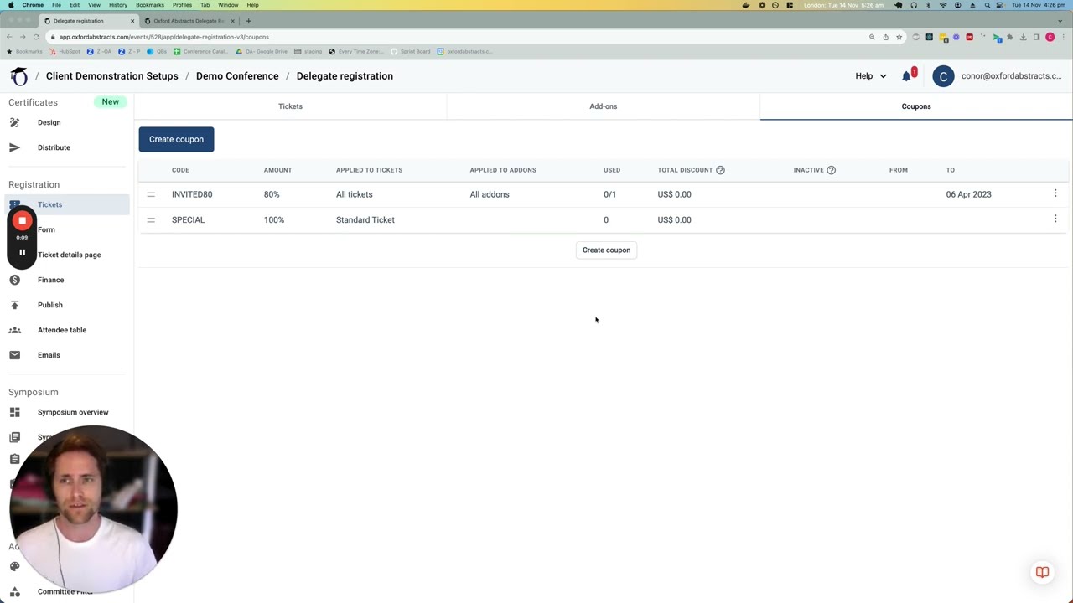Open three-dot menu for SPECIAL coupon
1073x603 pixels.
(x=1055, y=219)
